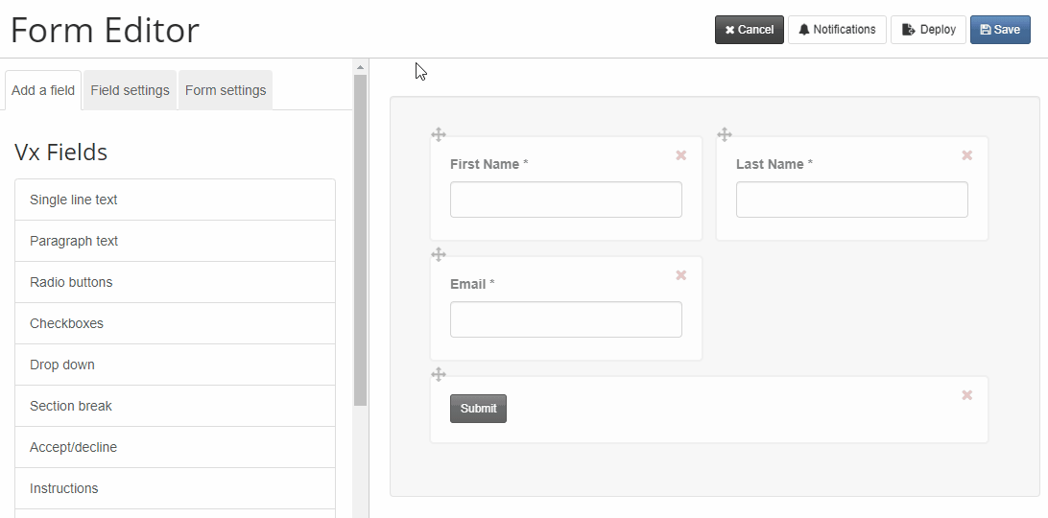Delete the Submit button block with its X

(967, 395)
